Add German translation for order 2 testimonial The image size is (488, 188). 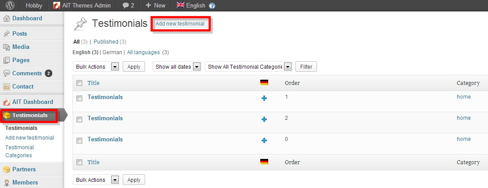[264, 119]
